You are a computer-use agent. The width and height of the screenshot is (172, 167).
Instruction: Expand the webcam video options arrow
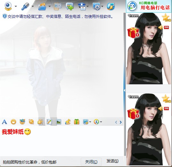click(16, 6)
